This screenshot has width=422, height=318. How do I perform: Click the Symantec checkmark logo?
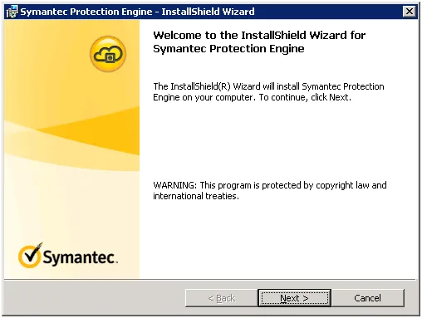click(68, 255)
